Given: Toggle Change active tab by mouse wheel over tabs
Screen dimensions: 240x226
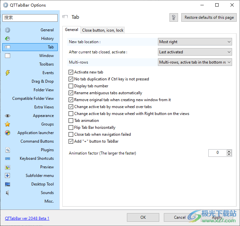Looking at the screenshot, I should click(x=71, y=107).
